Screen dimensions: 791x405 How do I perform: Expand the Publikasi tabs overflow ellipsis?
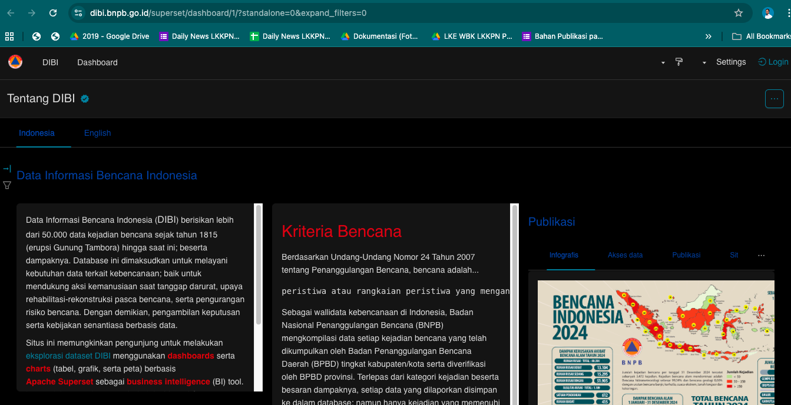761,256
